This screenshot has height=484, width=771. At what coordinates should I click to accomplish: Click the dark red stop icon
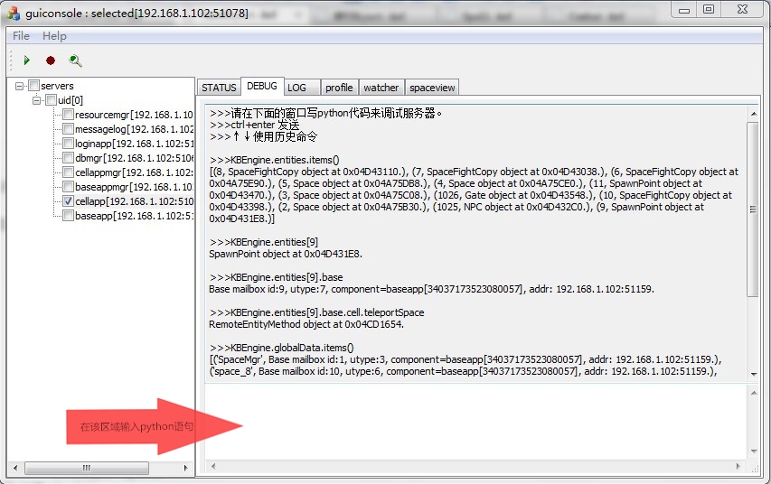click(x=51, y=60)
